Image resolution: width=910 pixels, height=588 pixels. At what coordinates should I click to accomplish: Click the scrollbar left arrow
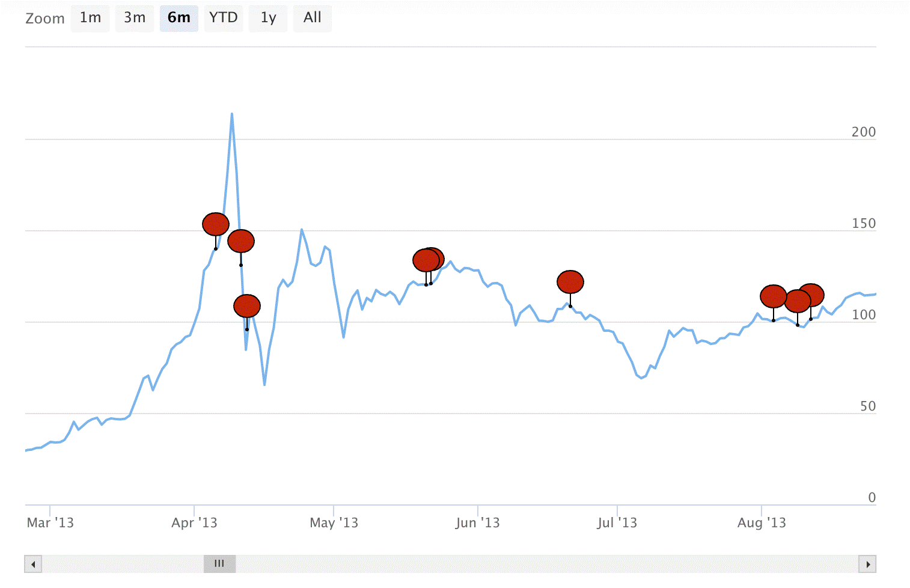[x=33, y=564]
